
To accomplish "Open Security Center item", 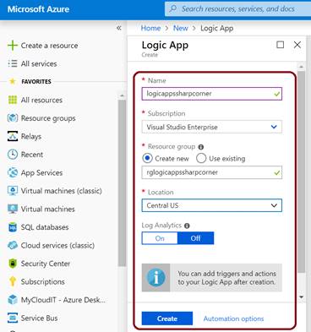I will [x=46, y=264].
